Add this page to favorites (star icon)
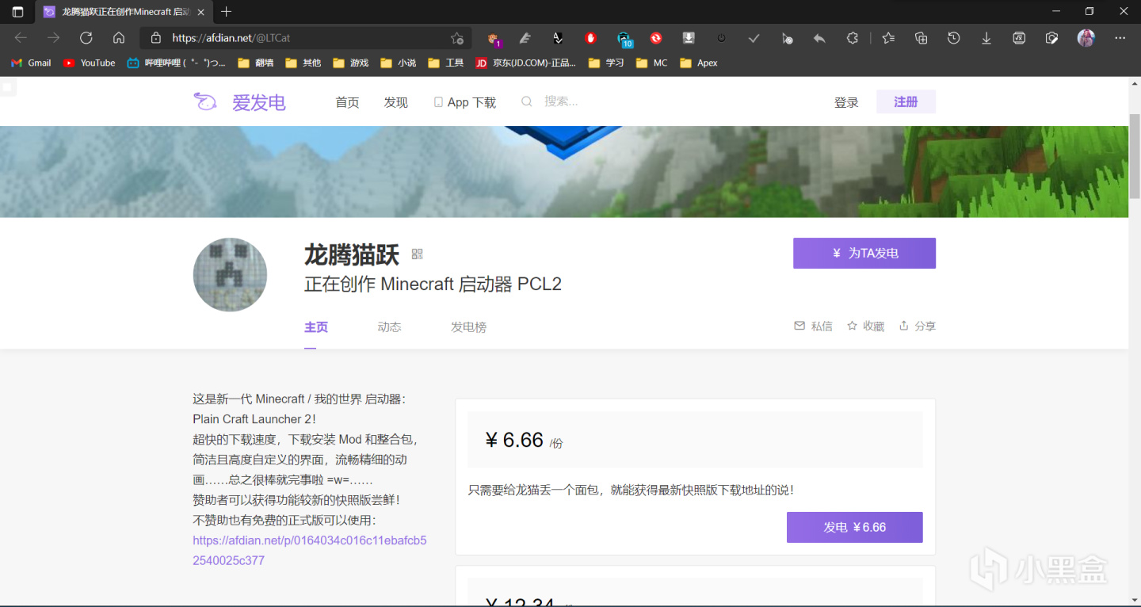Viewport: 1141px width, 607px height. 456,38
